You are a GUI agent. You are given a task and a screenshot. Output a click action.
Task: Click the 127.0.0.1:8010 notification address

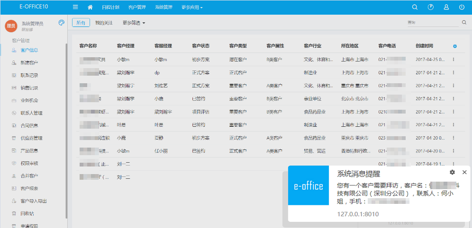point(358,214)
